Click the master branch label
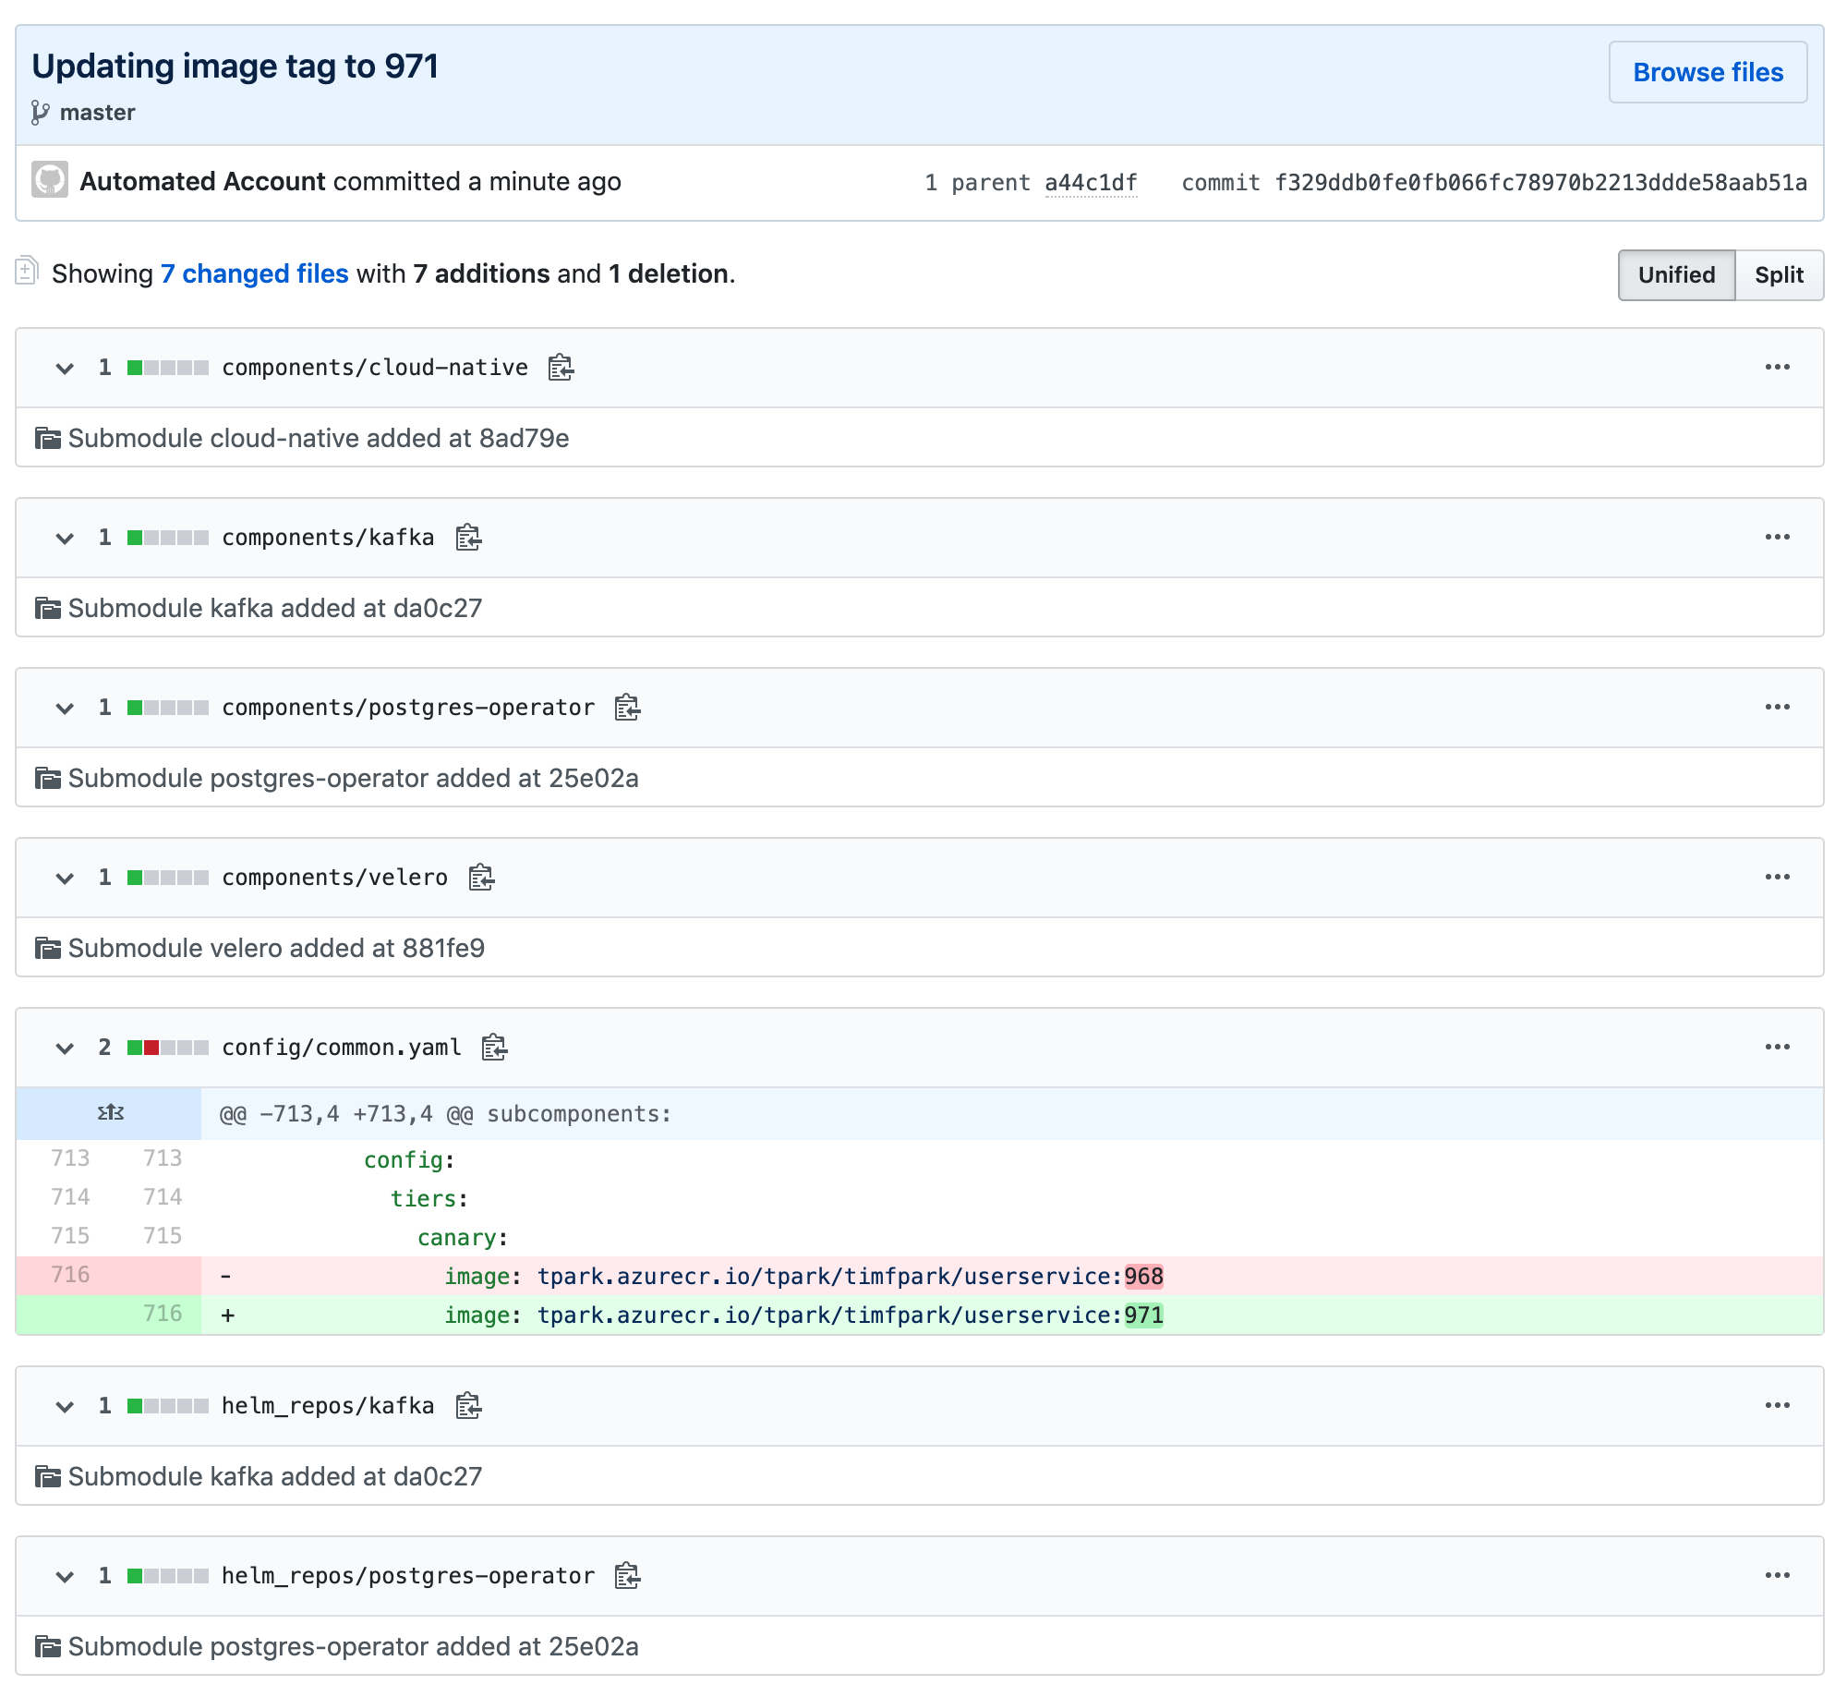This screenshot has height=1685, width=1847. (96, 112)
